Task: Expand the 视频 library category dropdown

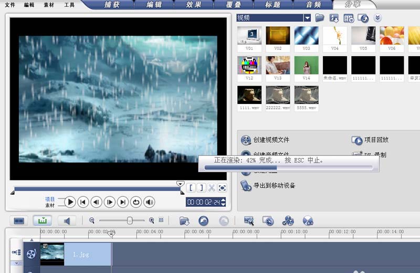Action: point(307,18)
